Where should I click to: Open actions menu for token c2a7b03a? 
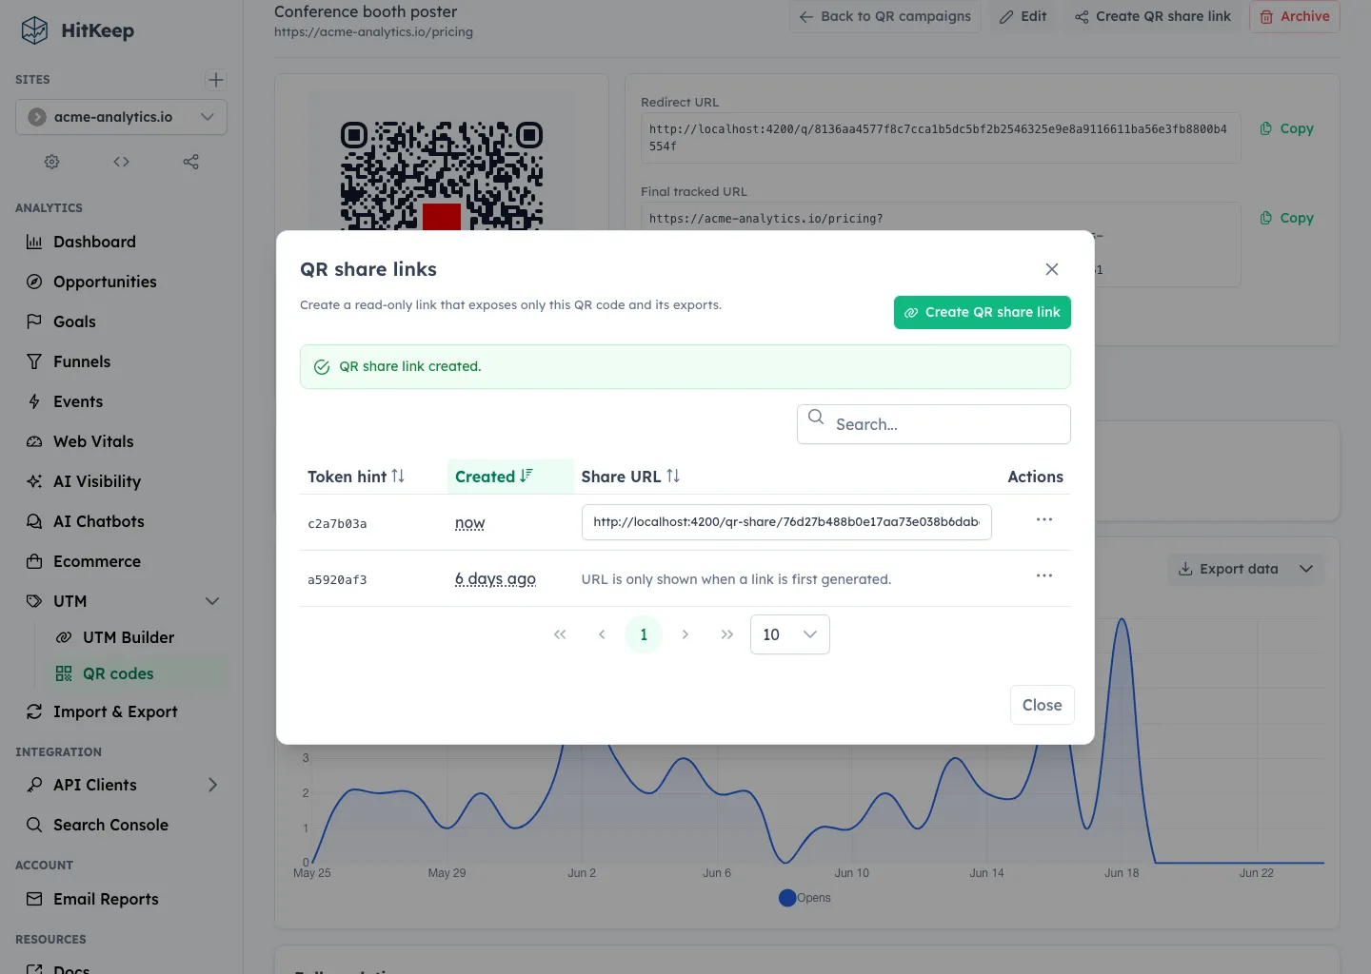coord(1044,520)
